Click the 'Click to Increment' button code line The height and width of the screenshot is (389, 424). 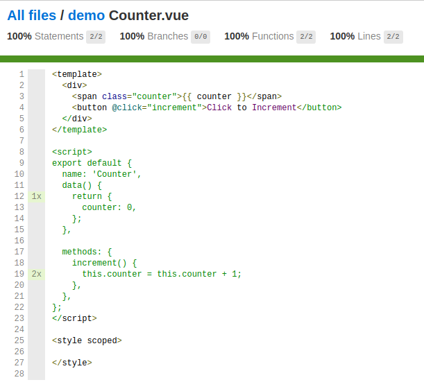point(207,107)
